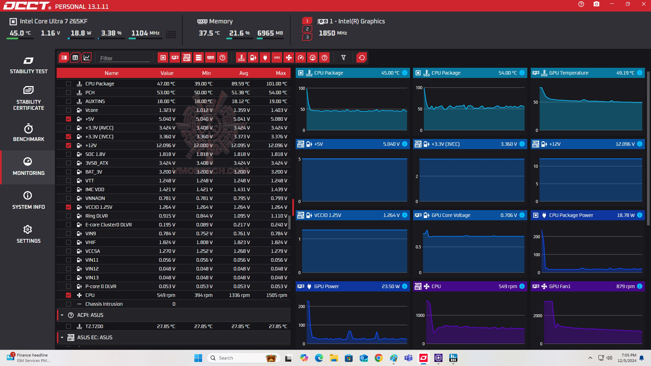Viewport: 651px width, 366px height.
Task: Sort table by Max column header
Action: [281, 73]
